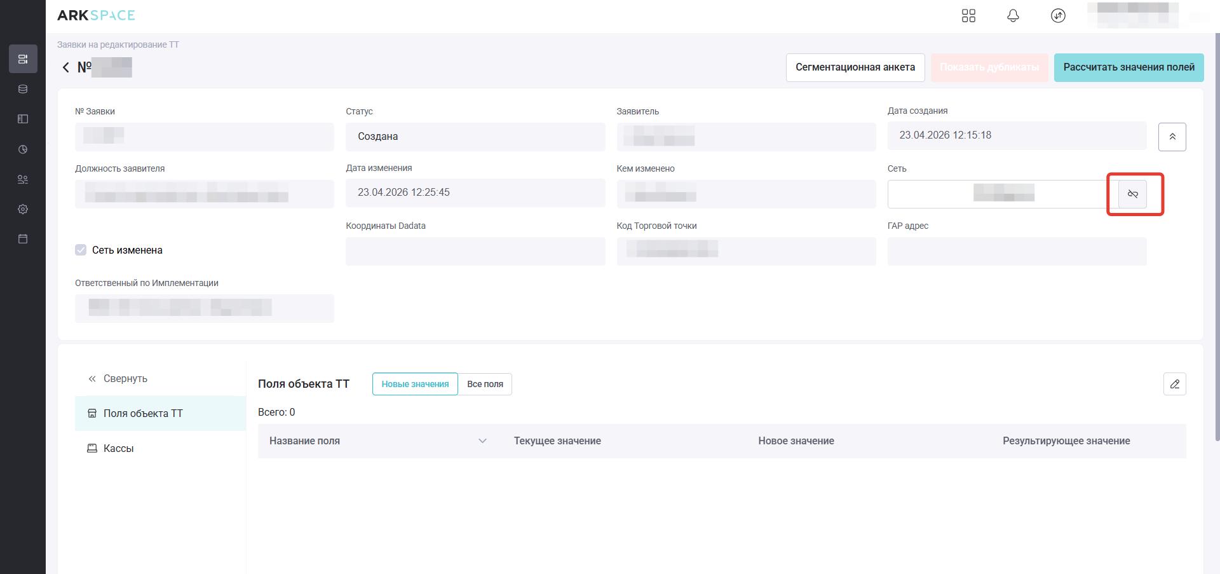Viewport: 1220px width, 574px height.
Task: Click the sync arrows icon in header
Action: click(x=1057, y=16)
